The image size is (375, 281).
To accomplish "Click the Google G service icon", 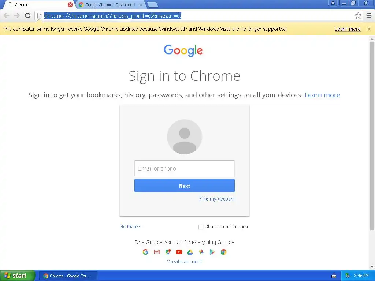I will (145, 252).
